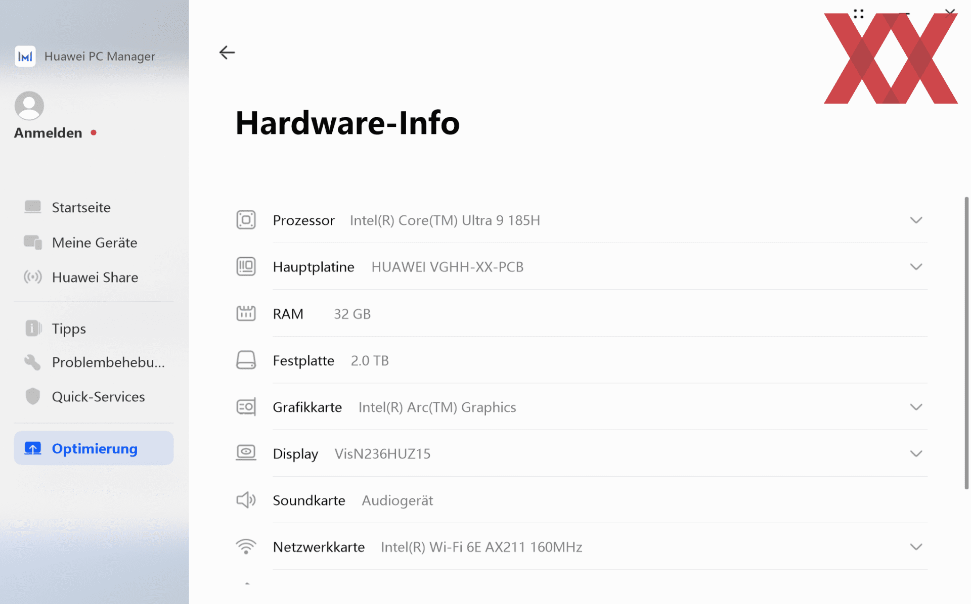Click the Huawei PC Manager logo

(25, 56)
